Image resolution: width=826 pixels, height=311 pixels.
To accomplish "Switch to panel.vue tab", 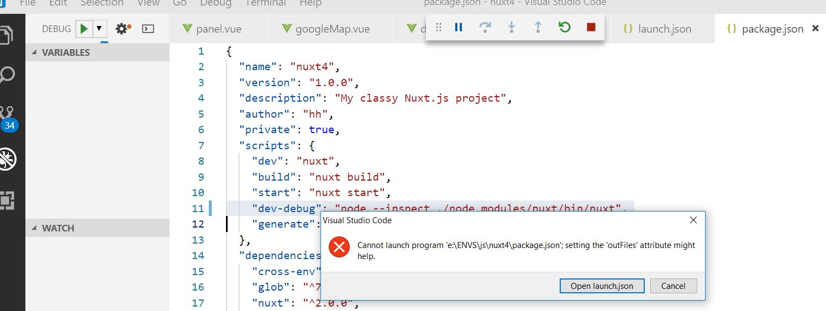I will pyautogui.click(x=219, y=29).
